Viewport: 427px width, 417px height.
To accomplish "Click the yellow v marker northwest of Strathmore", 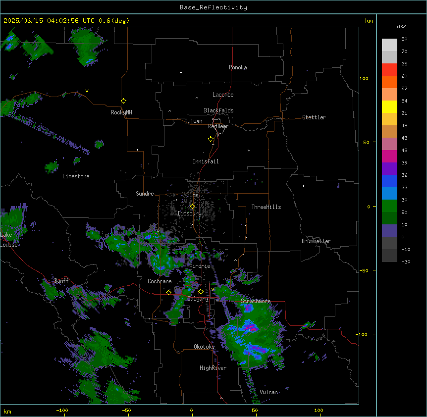I will click(213, 289).
